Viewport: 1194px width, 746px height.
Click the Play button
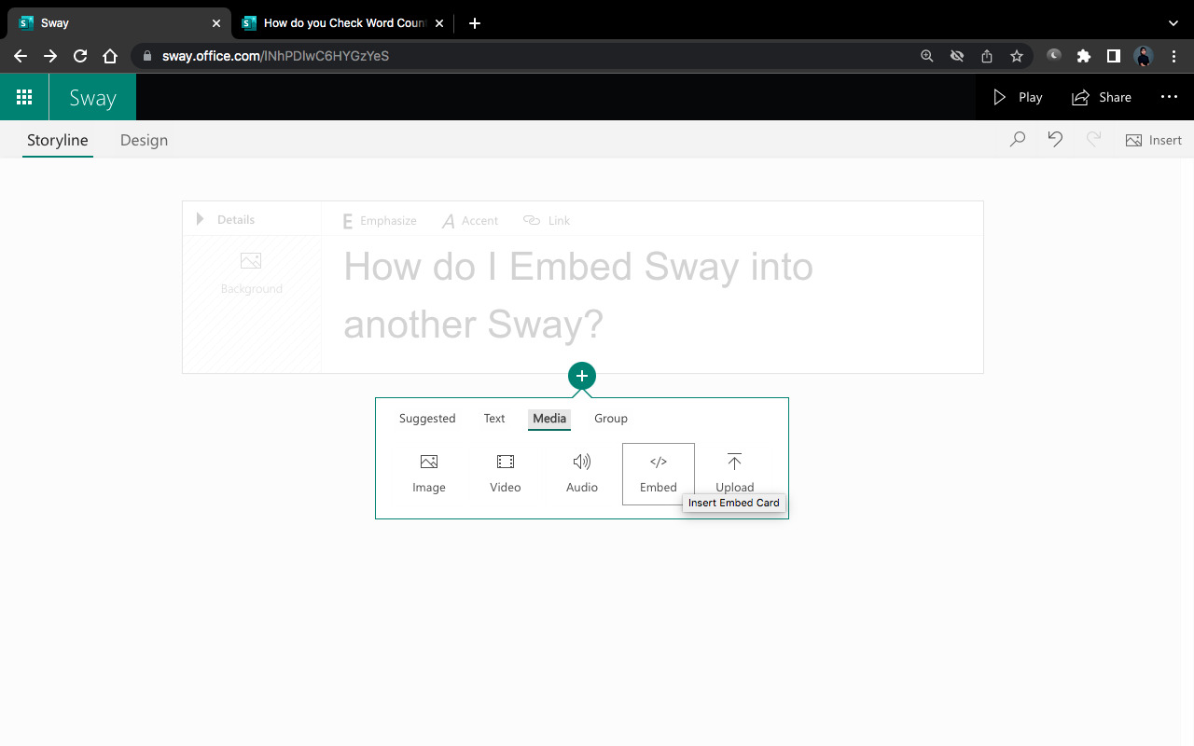1017,97
